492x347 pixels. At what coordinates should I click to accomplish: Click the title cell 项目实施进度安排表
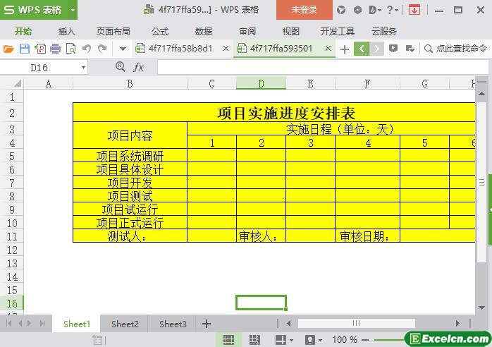(286, 113)
